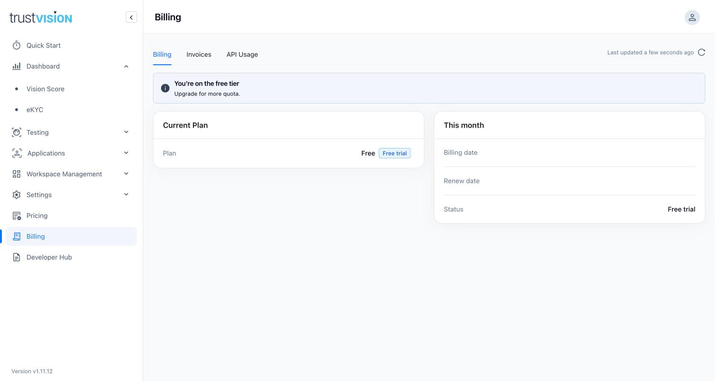Click the 'You're on the free tier' heading
Image resolution: width=715 pixels, height=381 pixels.
207,84
